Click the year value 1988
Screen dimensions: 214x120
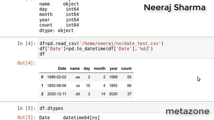click(113, 77)
